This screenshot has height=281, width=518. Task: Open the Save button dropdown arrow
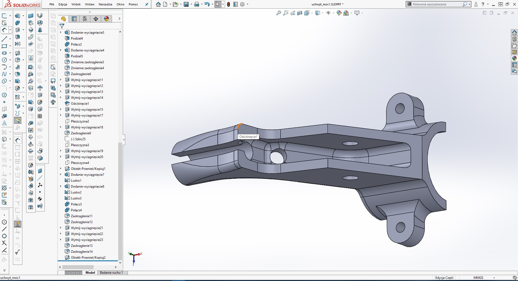tap(191, 4)
